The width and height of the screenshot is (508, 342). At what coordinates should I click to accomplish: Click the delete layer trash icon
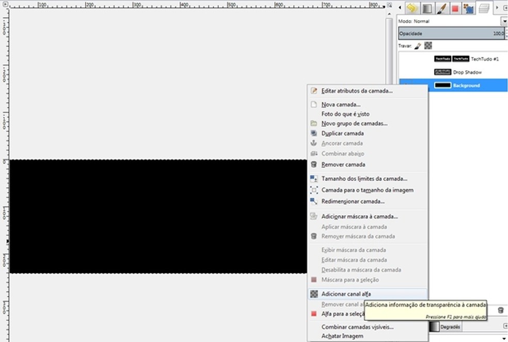pos(500,310)
